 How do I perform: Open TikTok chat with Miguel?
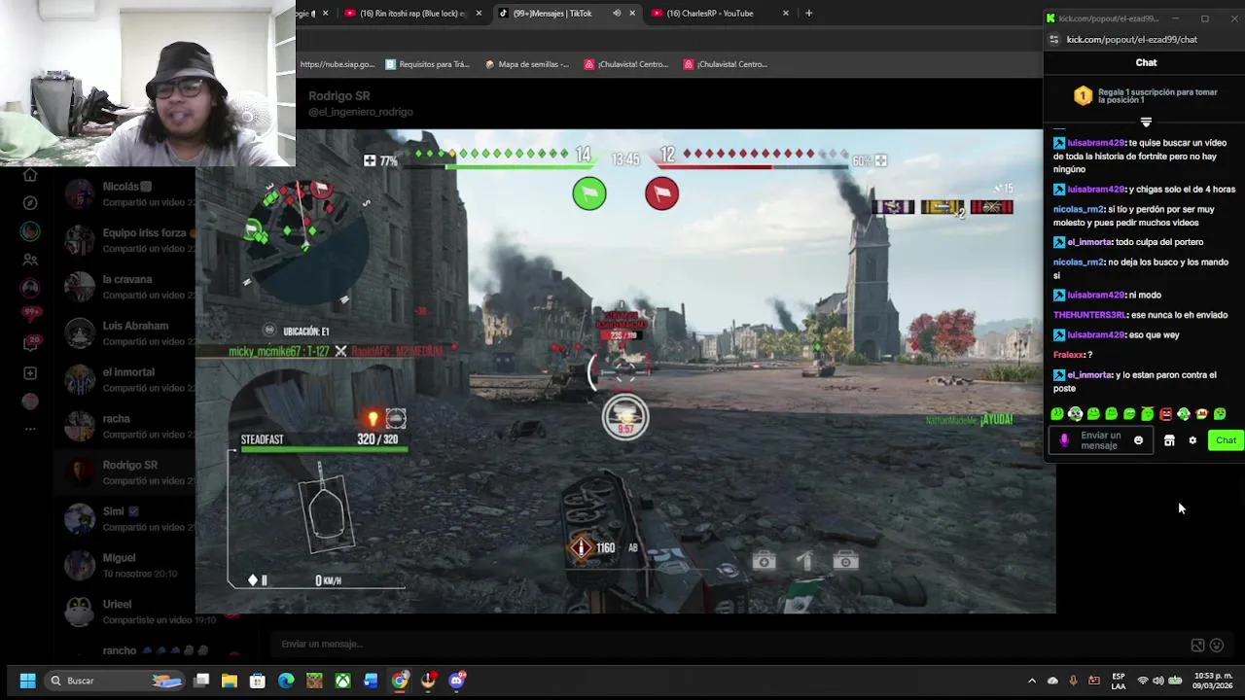[126, 566]
